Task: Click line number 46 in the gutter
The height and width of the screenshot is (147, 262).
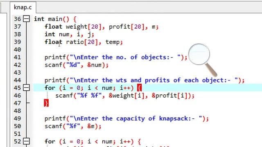Action: pos(17,96)
